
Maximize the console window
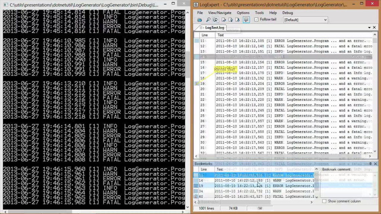click(173, 4)
